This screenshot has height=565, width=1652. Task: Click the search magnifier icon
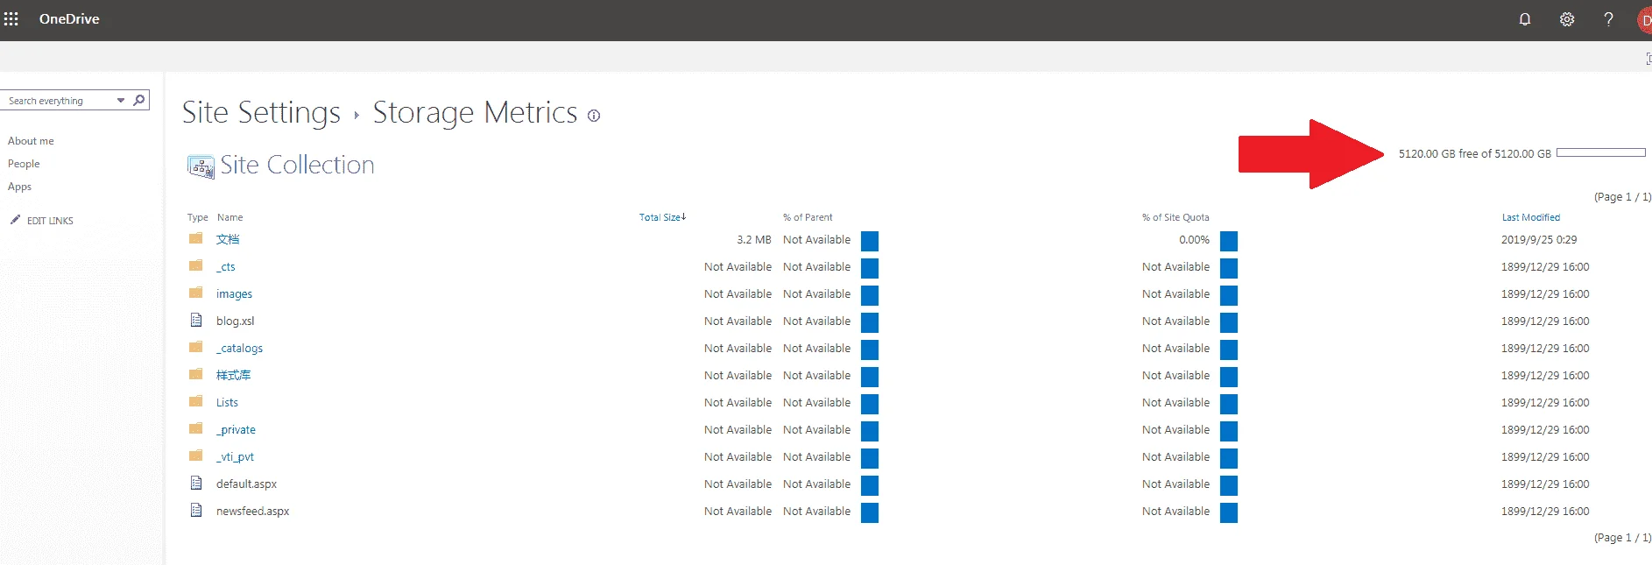point(139,100)
